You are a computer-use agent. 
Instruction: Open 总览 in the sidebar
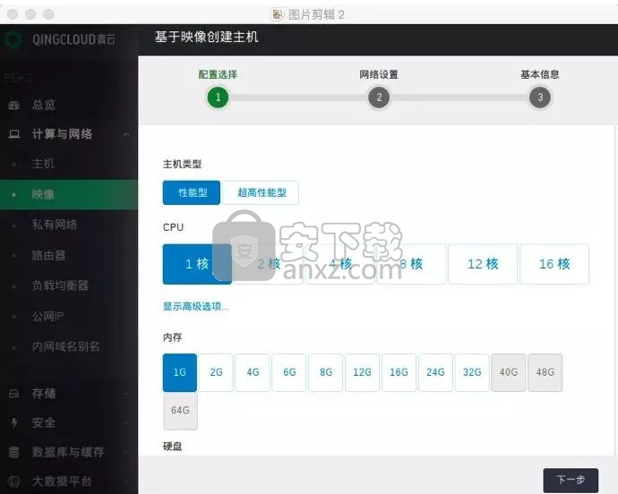[44, 105]
